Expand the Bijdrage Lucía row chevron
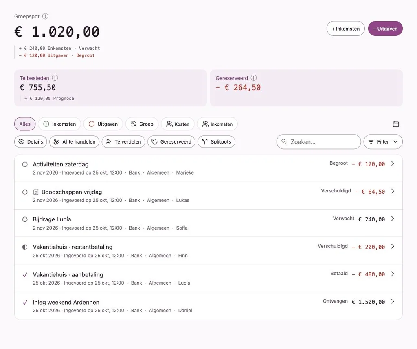Screen dimensions: 417x349 coord(393,219)
